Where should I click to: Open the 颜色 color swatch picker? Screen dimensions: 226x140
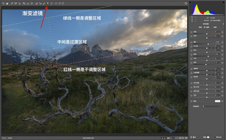pyautogui.click(x=217, y=101)
